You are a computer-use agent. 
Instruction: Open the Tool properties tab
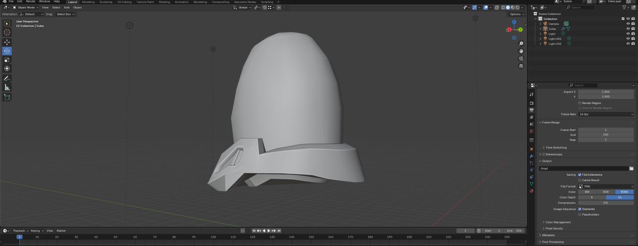click(x=531, y=94)
